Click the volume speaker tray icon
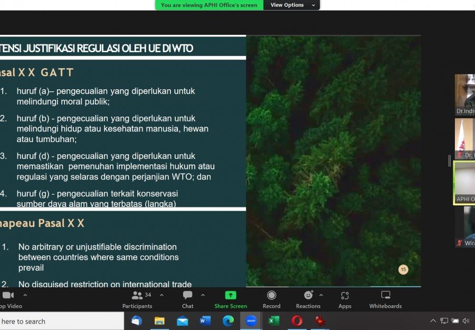Viewport: 475px width, 330px height. [x=466, y=320]
